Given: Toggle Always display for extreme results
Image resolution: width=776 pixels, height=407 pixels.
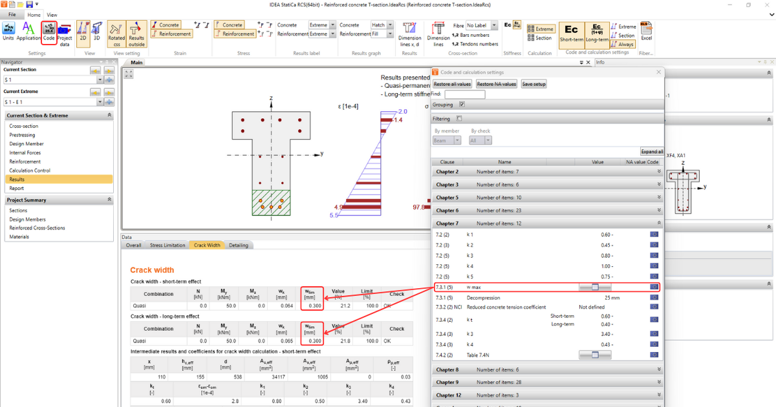Looking at the screenshot, I should 622,44.
